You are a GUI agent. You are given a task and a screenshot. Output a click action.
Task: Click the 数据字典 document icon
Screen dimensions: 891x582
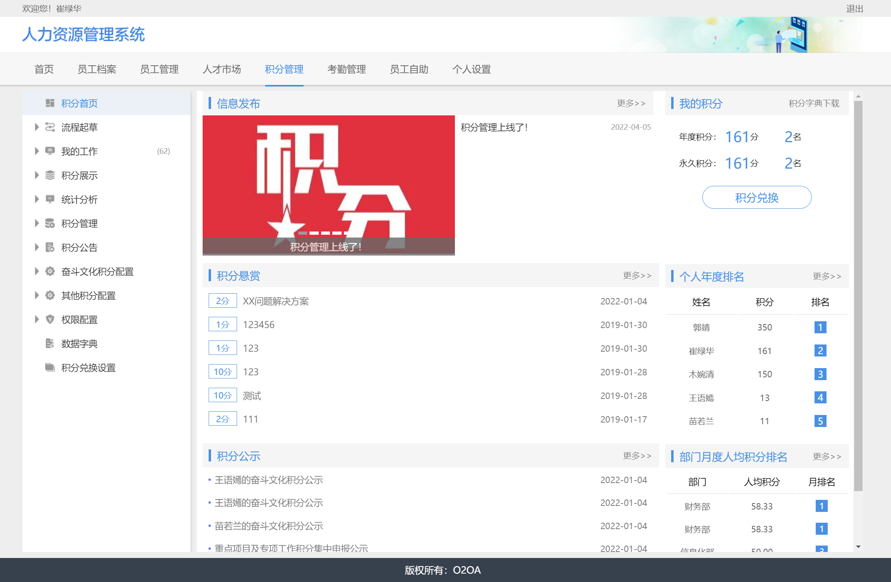pos(50,344)
